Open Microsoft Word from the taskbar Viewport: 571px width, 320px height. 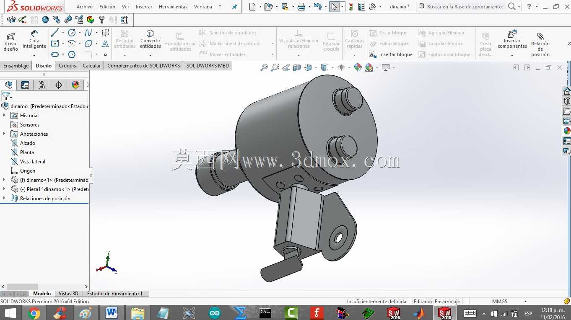click(112, 313)
